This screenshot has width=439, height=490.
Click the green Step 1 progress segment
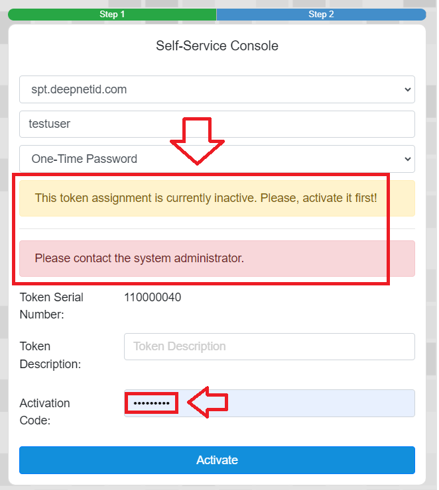[112, 15]
